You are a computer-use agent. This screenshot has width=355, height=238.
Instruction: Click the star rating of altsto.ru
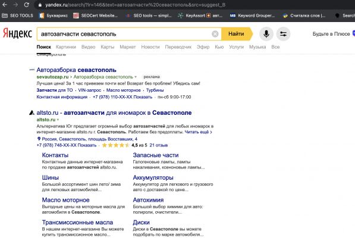115,145
